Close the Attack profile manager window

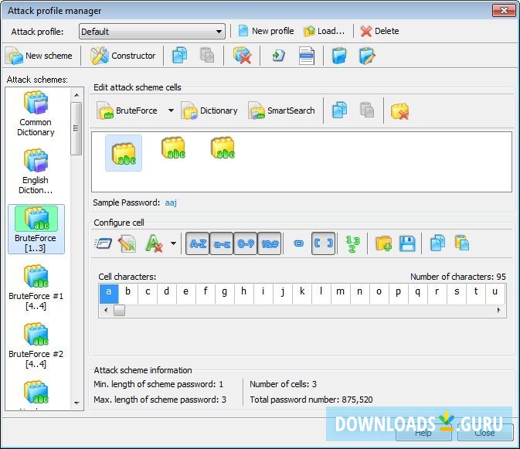pos(504,10)
